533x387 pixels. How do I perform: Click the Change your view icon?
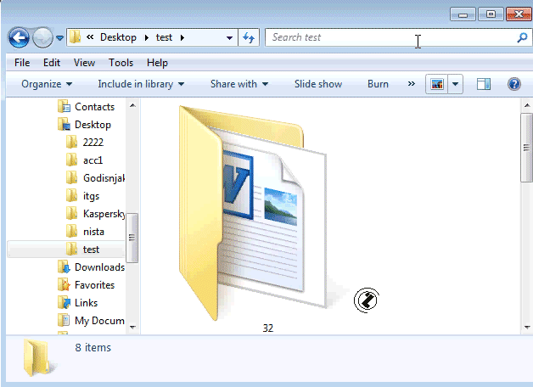pyautogui.click(x=437, y=84)
